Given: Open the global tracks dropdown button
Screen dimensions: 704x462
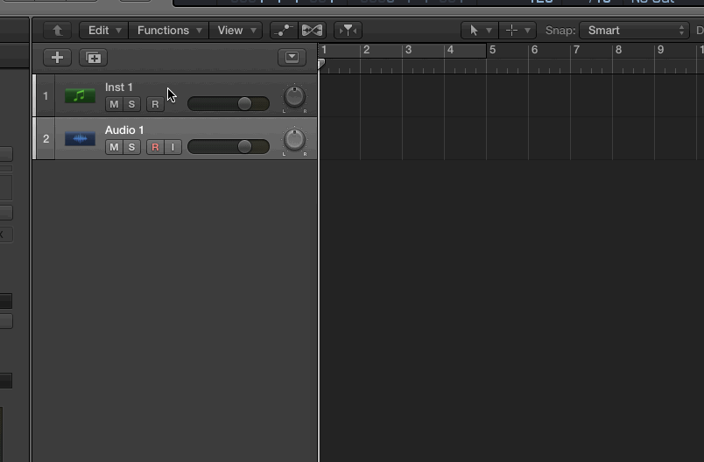Looking at the screenshot, I should 292,58.
